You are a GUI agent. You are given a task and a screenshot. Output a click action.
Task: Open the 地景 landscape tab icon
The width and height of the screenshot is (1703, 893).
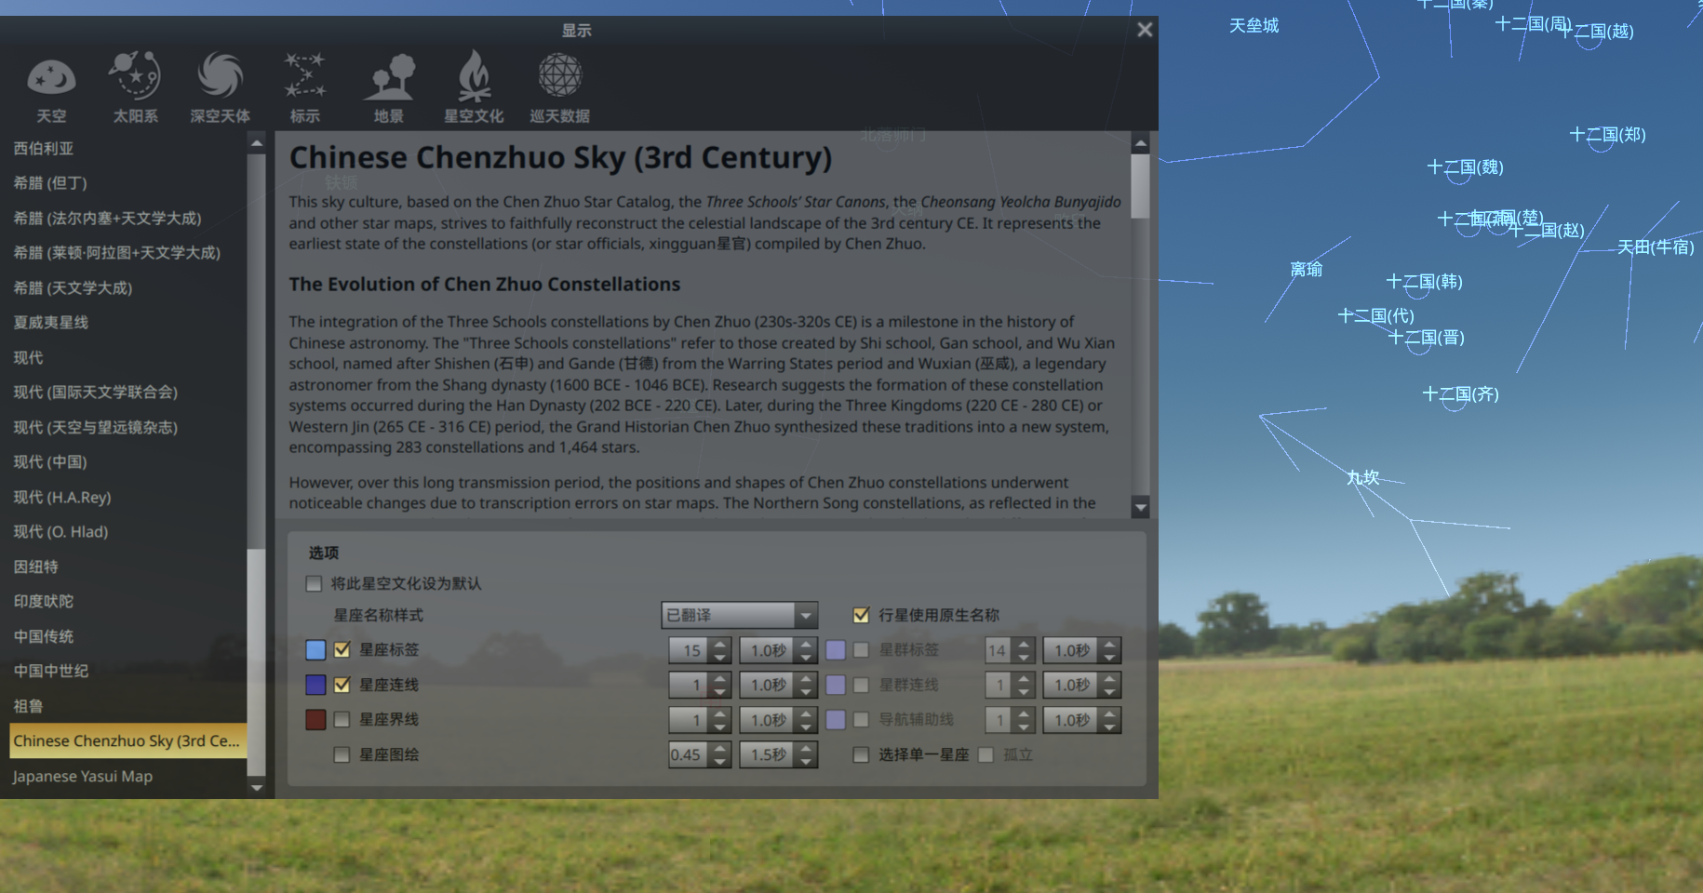[389, 87]
